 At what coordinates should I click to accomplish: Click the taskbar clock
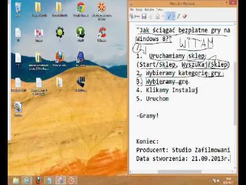click(228, 180)
